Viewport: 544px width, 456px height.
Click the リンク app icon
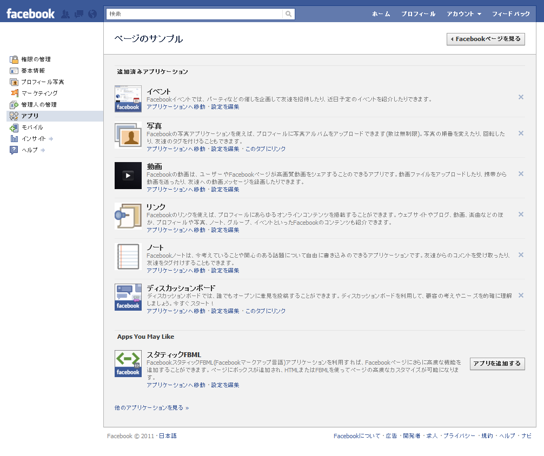tap(128, 216)
